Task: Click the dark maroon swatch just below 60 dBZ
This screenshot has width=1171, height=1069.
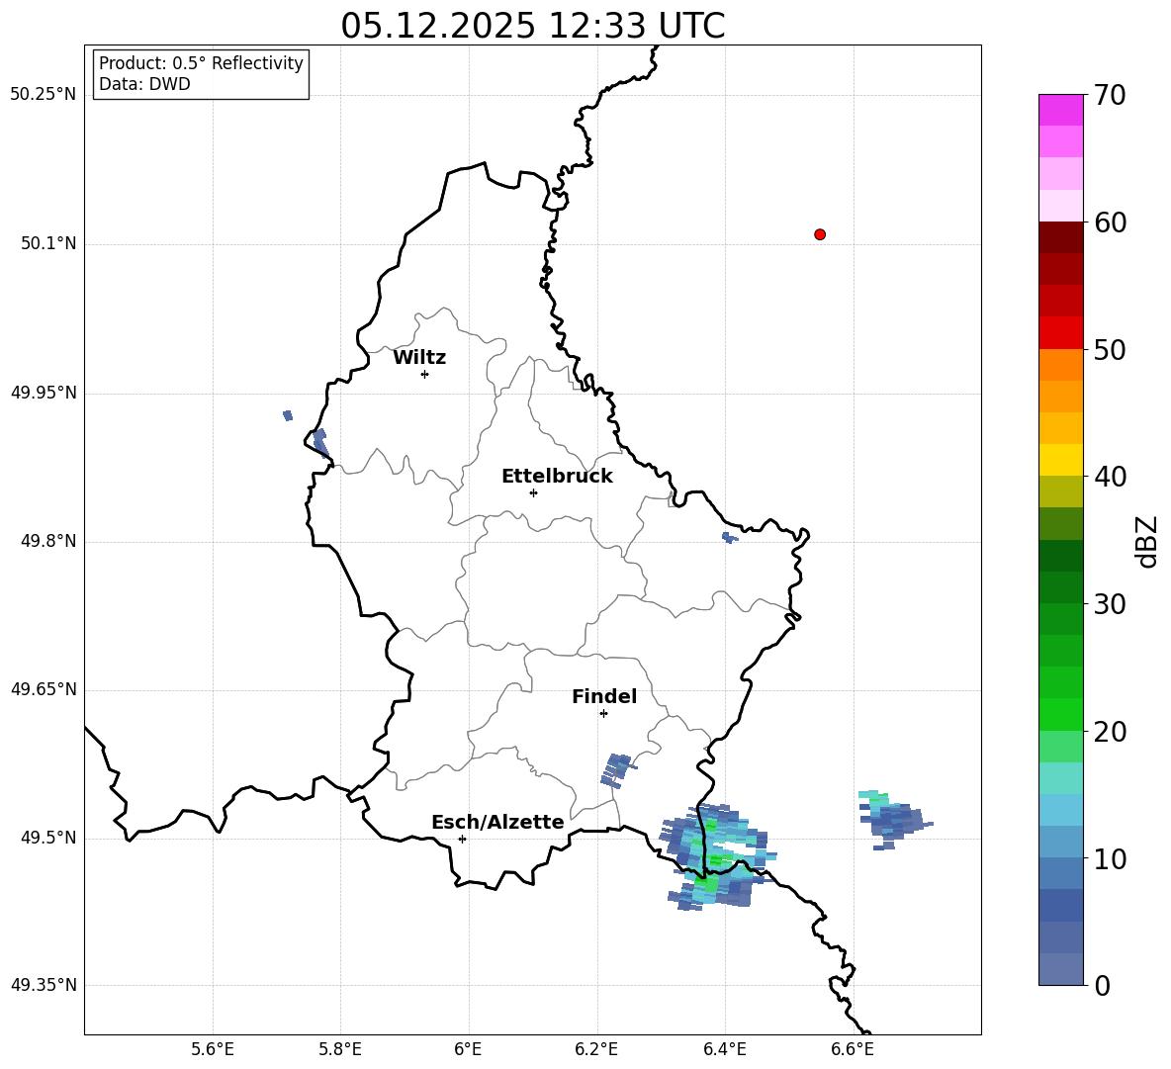Action: click(1061, 237)
